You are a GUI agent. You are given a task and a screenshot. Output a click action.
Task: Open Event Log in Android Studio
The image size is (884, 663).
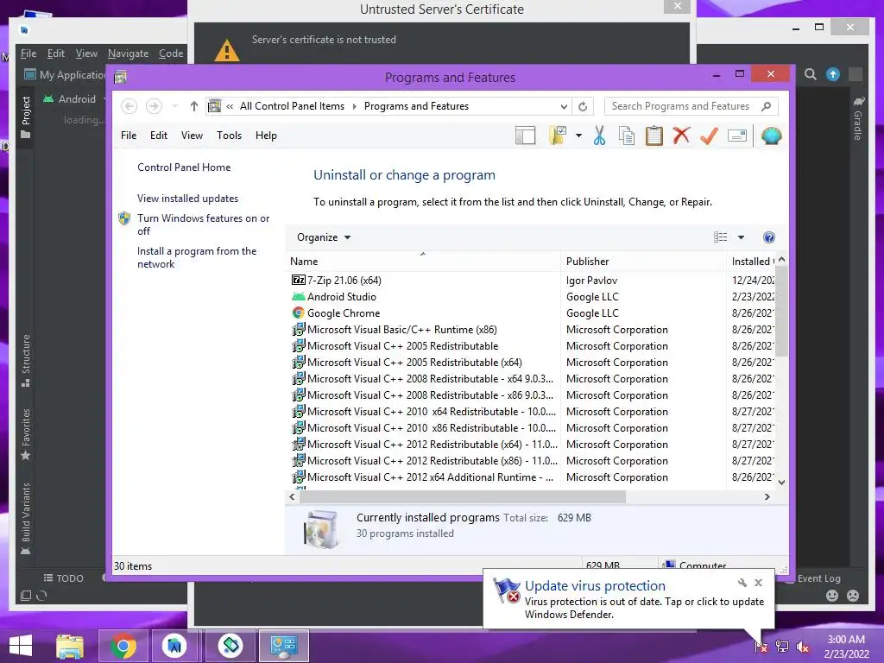[818, 578]
